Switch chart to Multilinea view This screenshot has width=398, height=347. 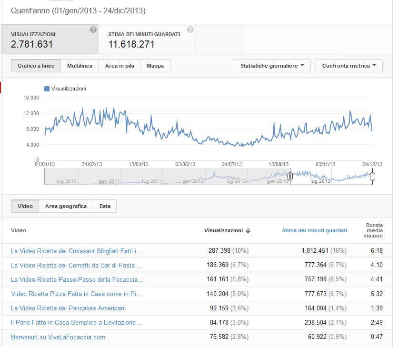pyautogui.click(x=80, y=66)
